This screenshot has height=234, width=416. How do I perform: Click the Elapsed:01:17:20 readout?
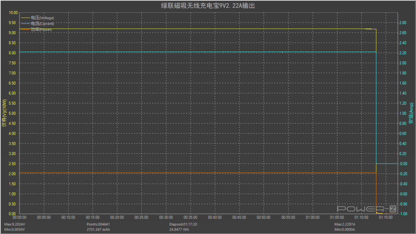click(183, 224)
